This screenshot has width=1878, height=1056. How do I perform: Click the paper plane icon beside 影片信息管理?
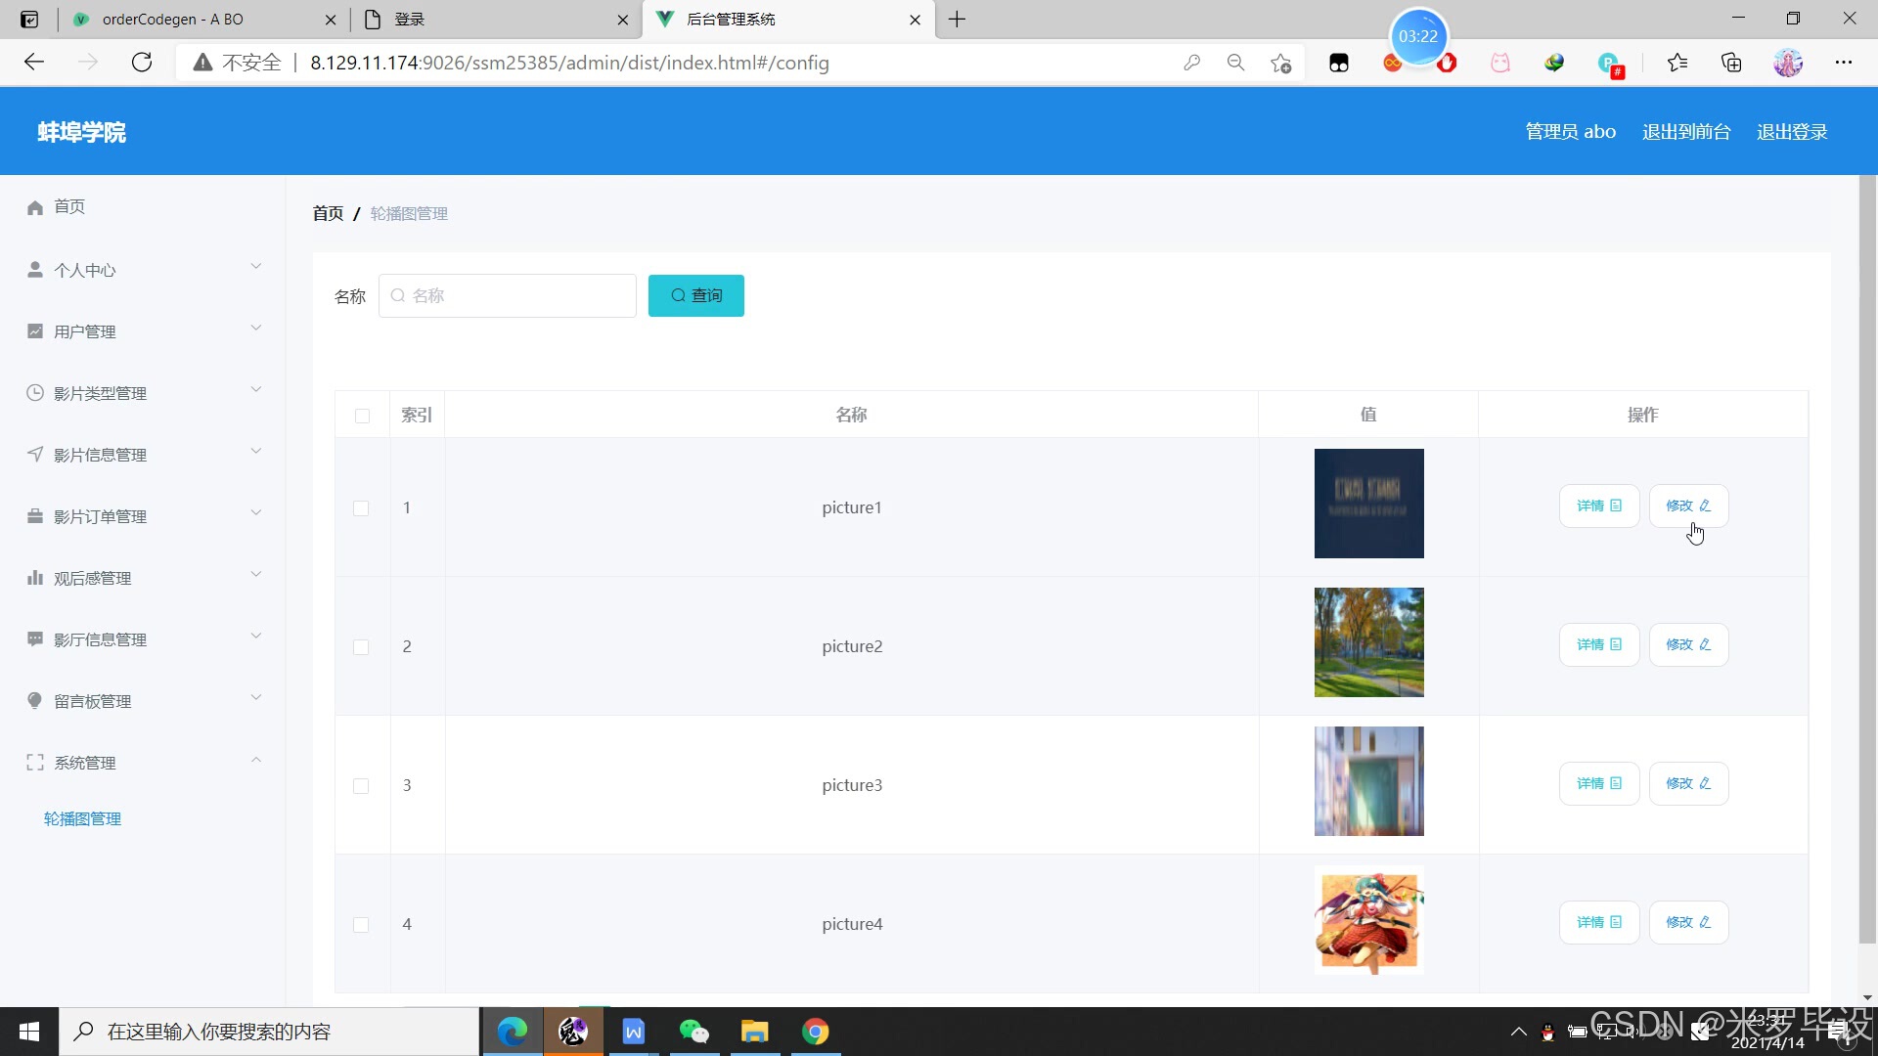[x=35, y=455]
